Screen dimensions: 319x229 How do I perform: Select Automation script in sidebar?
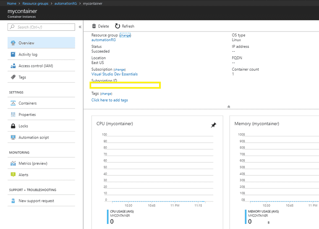34,137
